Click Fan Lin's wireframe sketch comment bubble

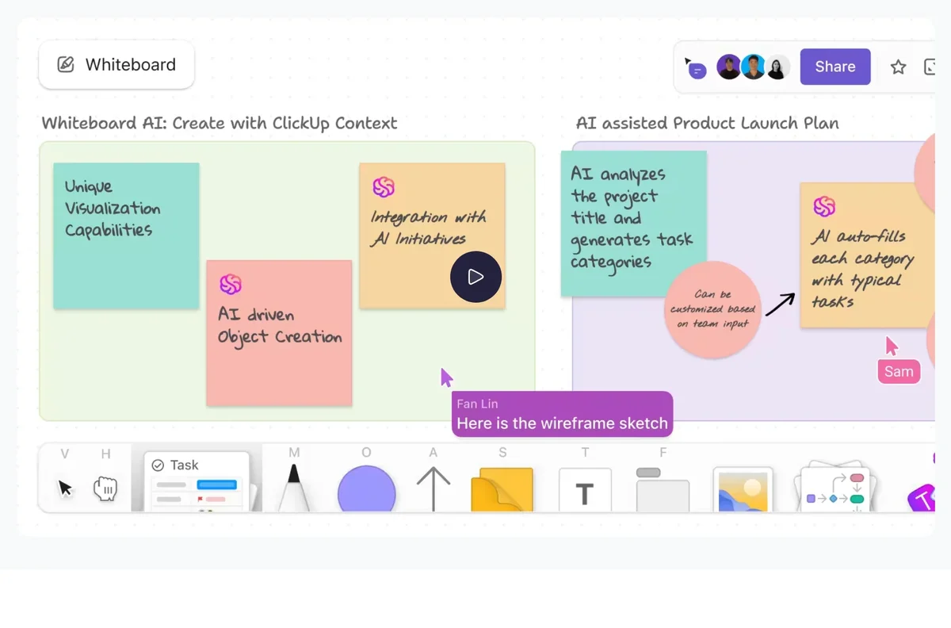click(x=562, y=414)
